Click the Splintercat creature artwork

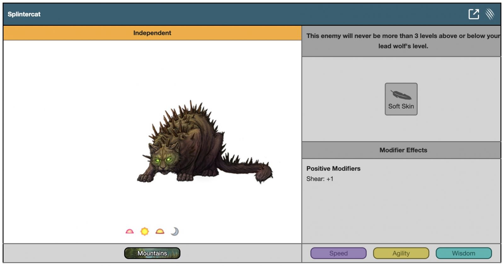point(202,145)
